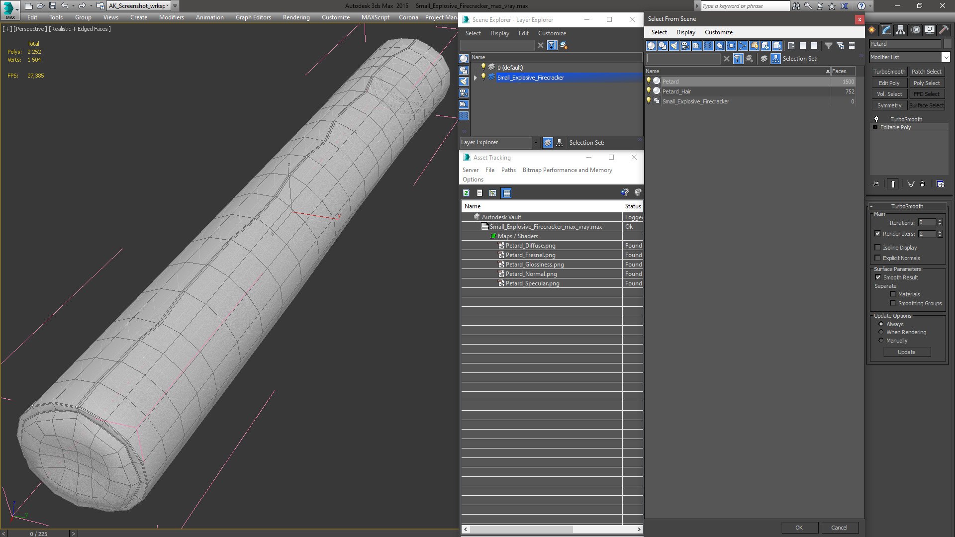Open the Utilities panel hammer icon

[x=944, y=30]
